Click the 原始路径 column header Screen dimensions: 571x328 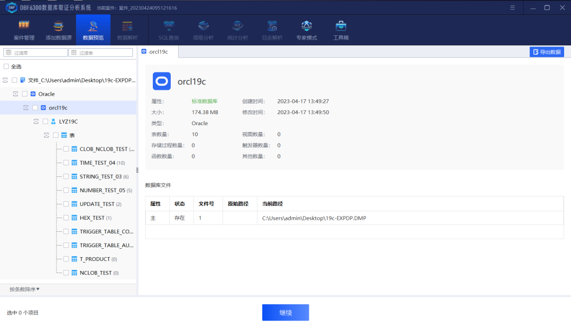[x=240, y=204]
